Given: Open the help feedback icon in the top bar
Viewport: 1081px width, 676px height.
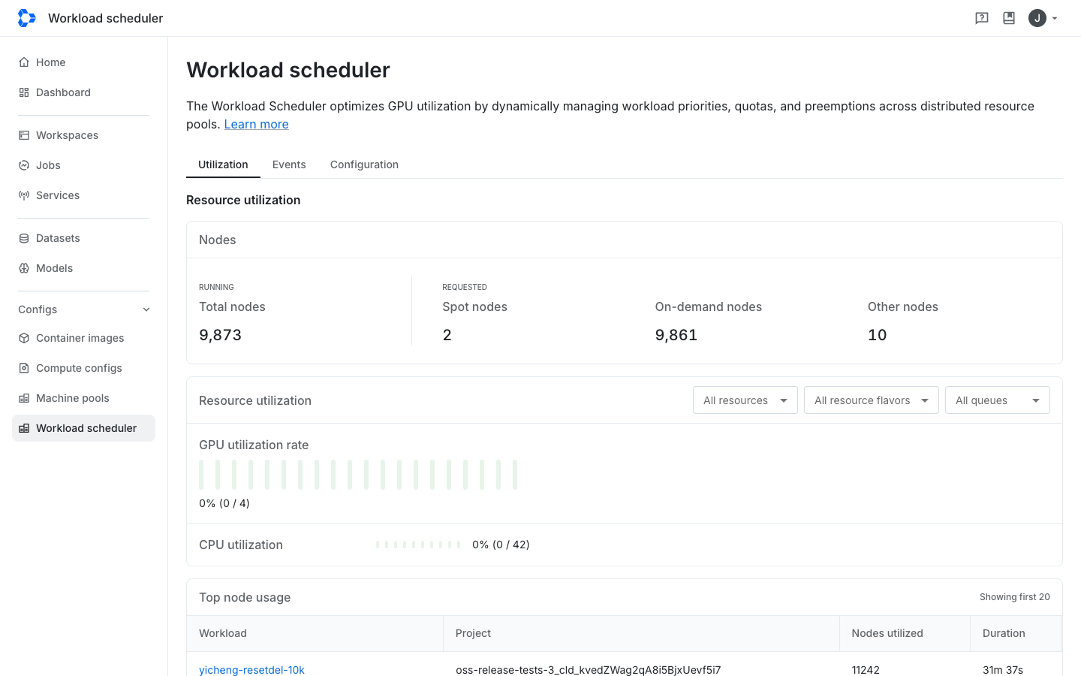Looking at the screenshot, I should tap(982, 18).
